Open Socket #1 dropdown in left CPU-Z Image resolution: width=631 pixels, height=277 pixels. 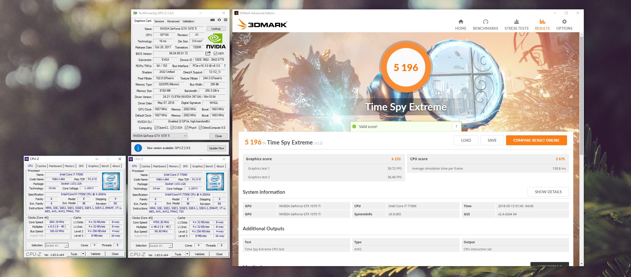pos(57,245)
